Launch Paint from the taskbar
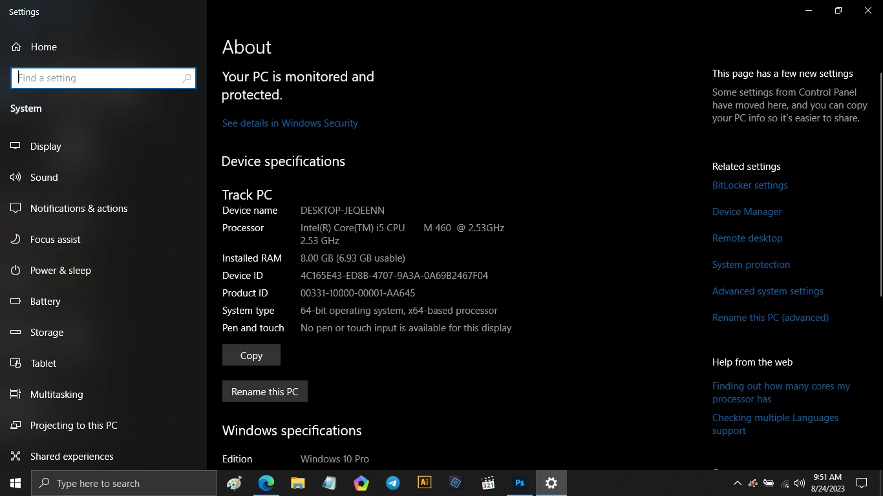 point(234,483)
